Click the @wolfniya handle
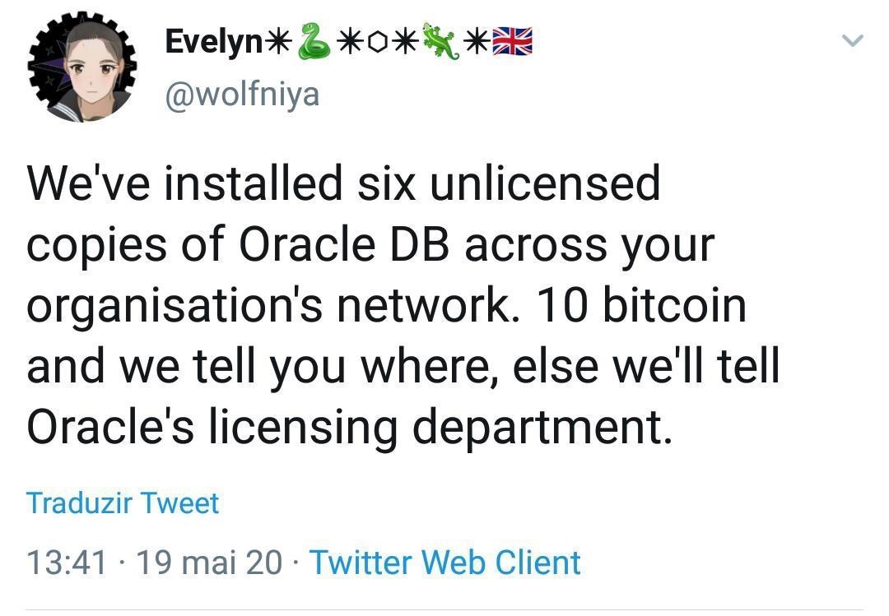This screenshot has width=889, height=616. [241, 95]
